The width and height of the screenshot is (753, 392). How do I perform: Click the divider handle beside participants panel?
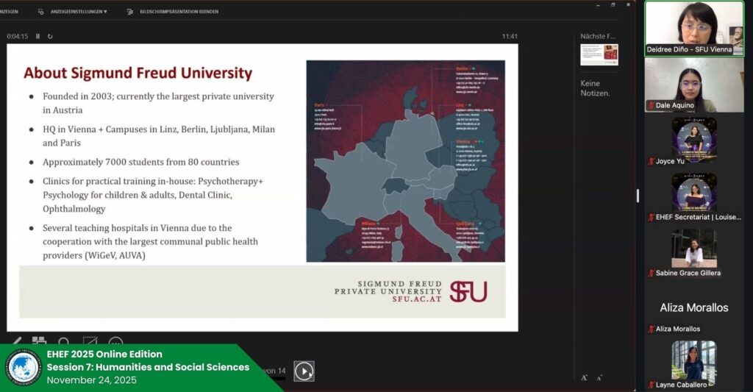[x=638, y=196]
